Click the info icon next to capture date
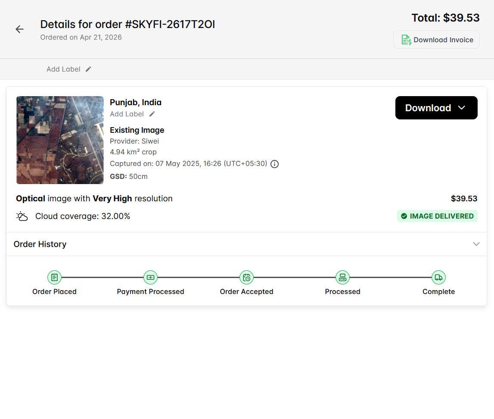The height and width of the screenshot is (419, 494). pyautogui.click(x=275, y=164)
